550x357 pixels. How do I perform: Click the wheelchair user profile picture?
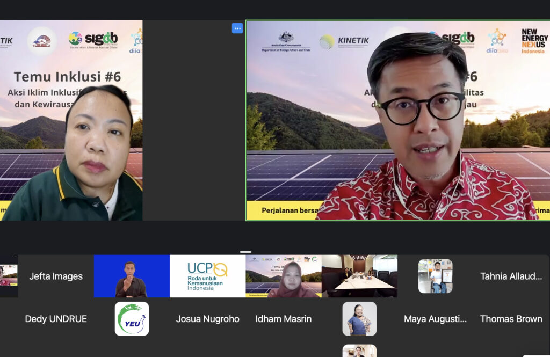click(435, 276)
